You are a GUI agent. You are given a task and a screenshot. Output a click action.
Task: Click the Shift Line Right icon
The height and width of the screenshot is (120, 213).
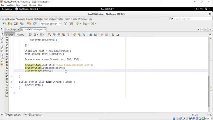[x=95, y=35]
